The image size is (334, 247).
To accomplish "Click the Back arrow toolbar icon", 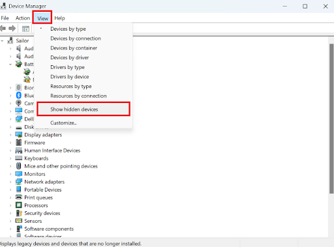I will click(3, 28).
